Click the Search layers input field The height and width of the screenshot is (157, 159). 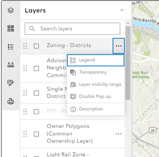coord(72,29)
